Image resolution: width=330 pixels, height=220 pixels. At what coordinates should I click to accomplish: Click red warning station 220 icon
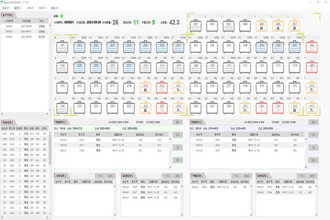pos(162,87)
